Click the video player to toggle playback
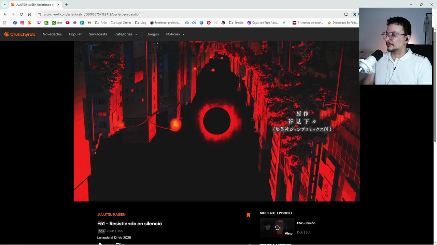Screen dimensions: 437x245 click(x=216, y=121)
